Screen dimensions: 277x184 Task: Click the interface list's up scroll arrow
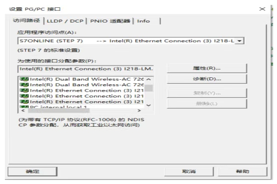click(149, 79)
